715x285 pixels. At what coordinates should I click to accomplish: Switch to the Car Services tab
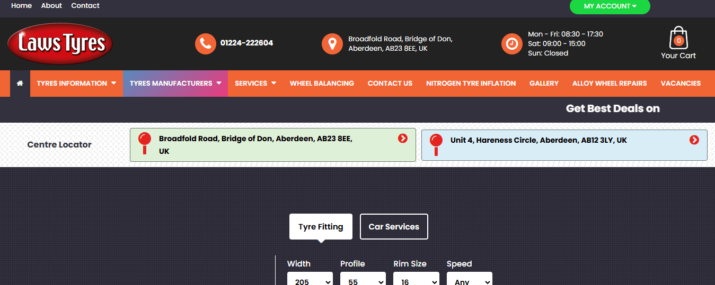(x=394, y=227)
